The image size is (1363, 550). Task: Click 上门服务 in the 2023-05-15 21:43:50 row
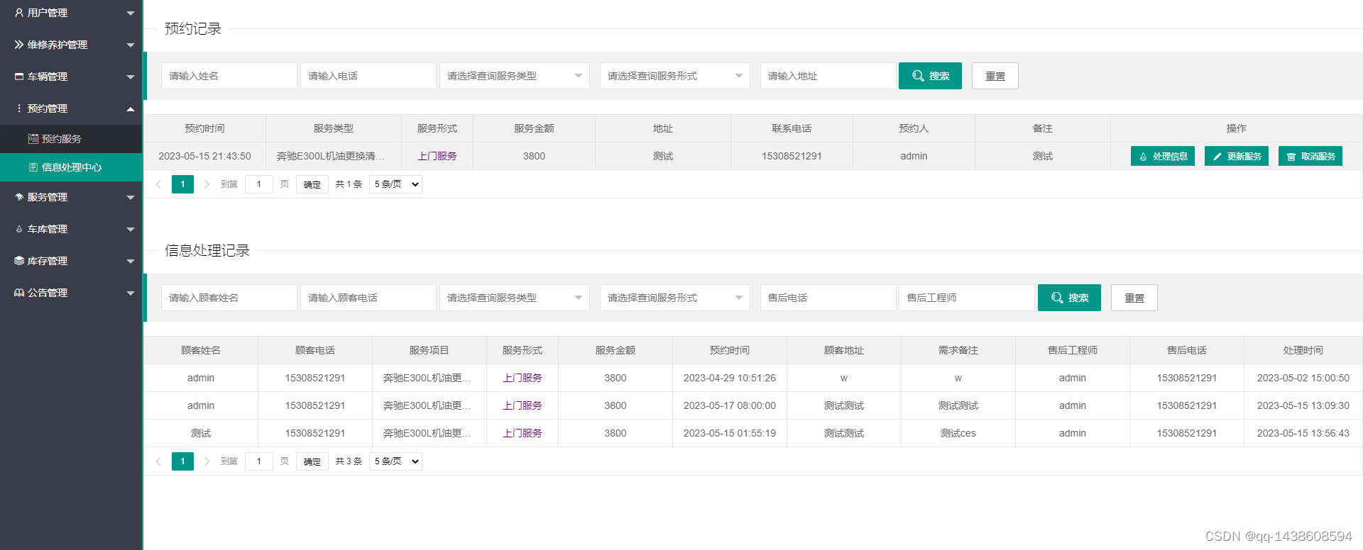(x=437, y=156)
